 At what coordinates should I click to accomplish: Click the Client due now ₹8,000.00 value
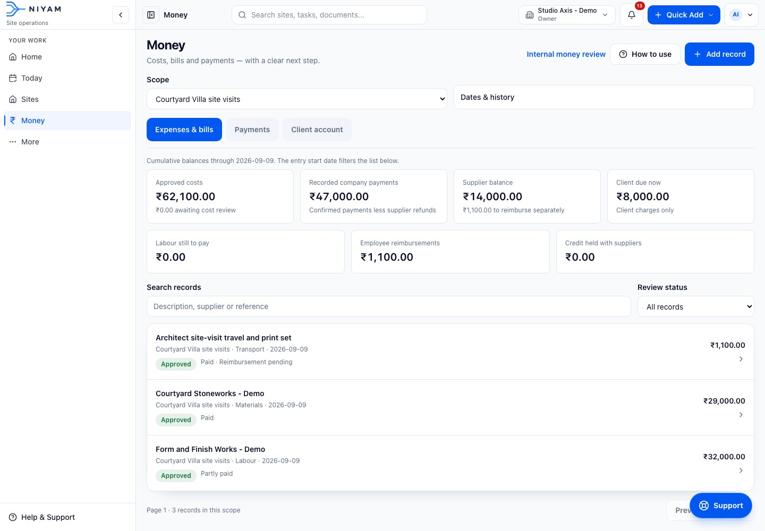[x=643, y=196]
